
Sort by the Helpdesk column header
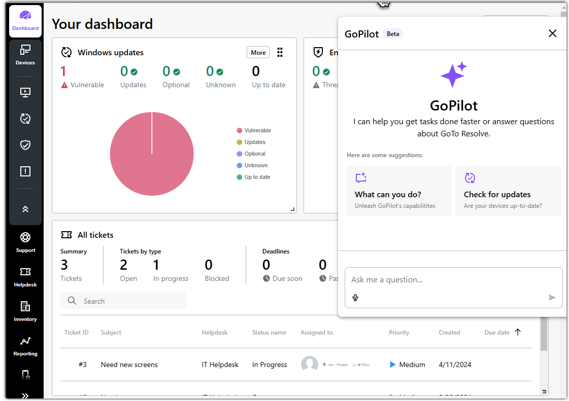click(215, 333)
